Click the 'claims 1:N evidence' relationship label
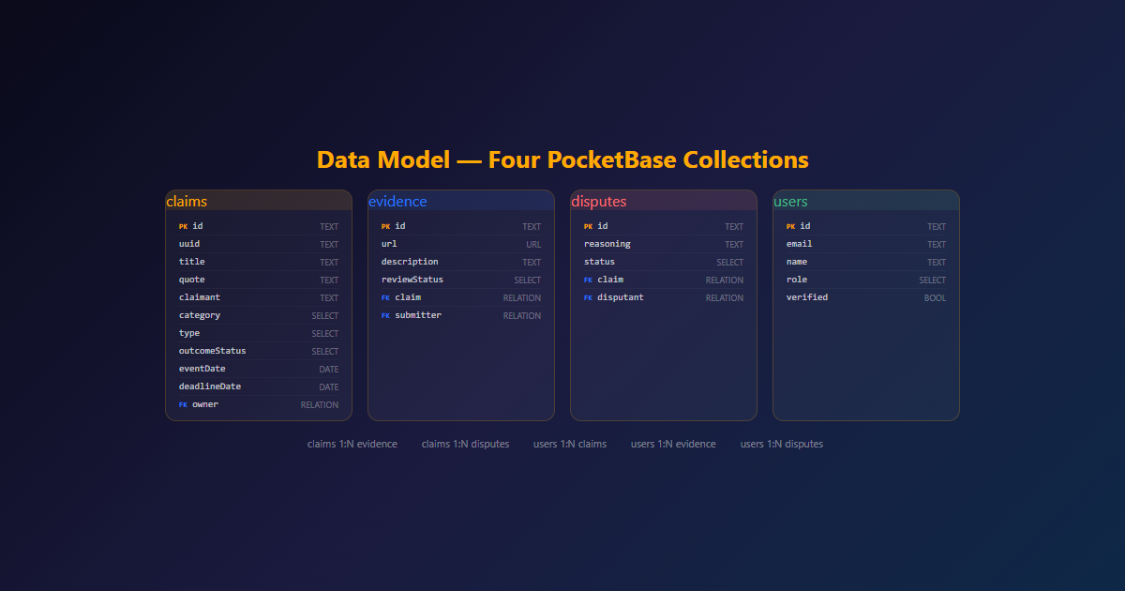Screen dimensions: 1125x591 352,444
